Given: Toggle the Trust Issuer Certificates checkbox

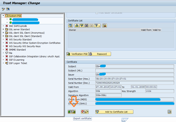Looking at the screenshot, I should pos(97,13).
